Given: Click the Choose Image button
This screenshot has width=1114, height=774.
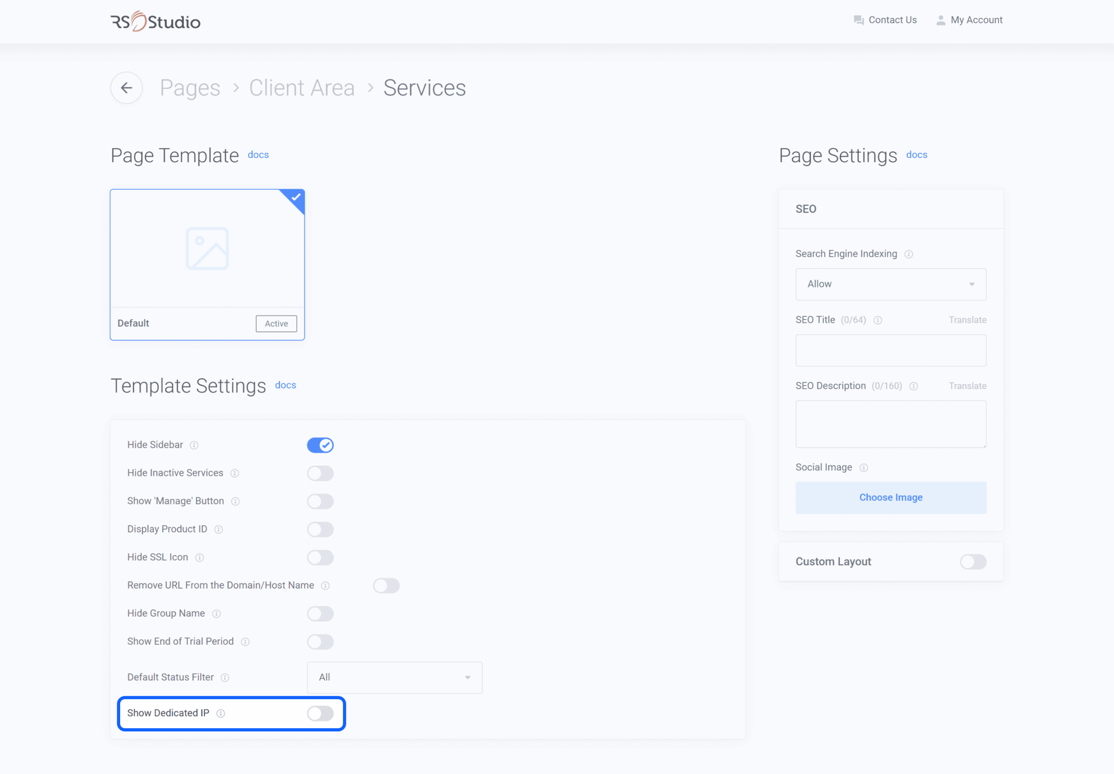Looking at the screenshot, I should 890,498.
